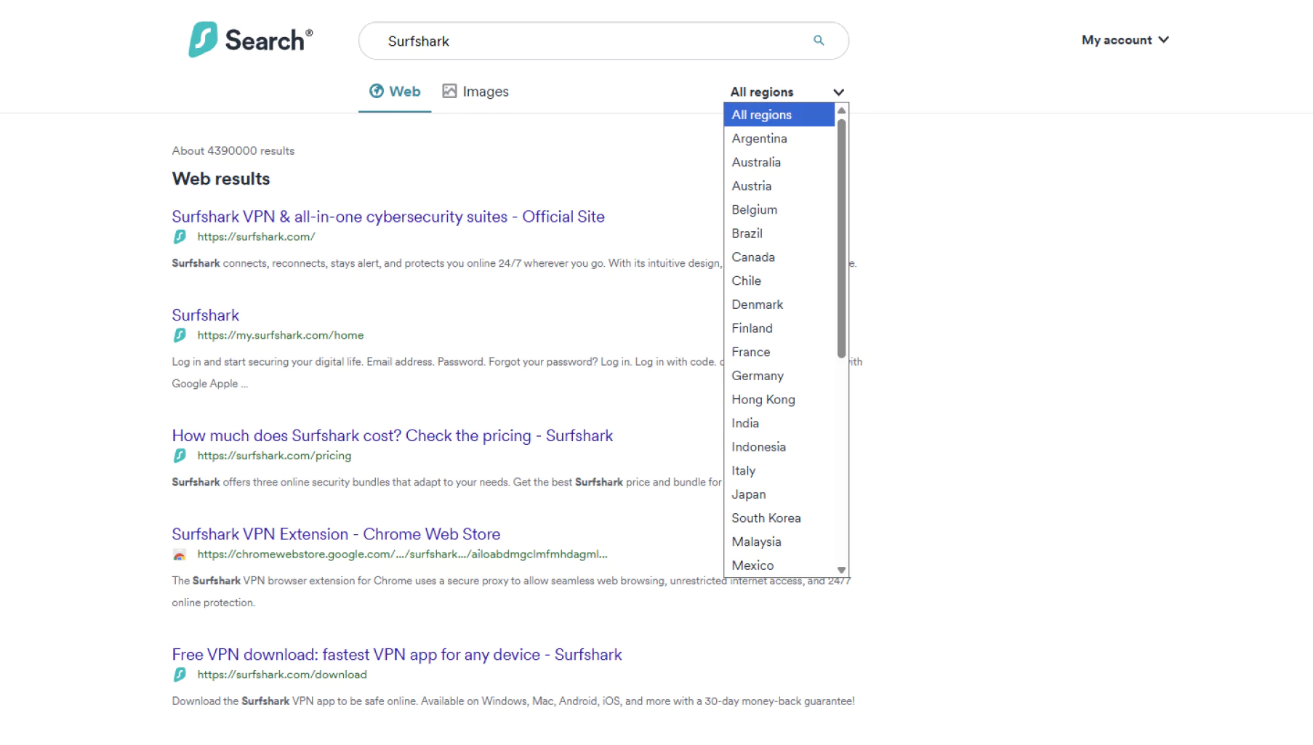Pick Brazil from the region list
This screenshot has height=745, width=1313.
779,233
